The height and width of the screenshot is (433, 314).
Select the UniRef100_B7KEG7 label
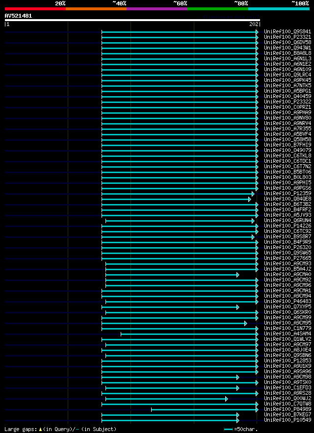pyautogui.click(x=288, y=414)
